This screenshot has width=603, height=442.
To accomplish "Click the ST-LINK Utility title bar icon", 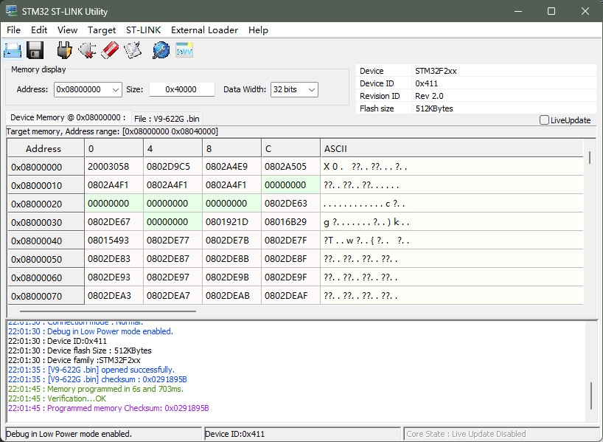I will coord(11,11).
